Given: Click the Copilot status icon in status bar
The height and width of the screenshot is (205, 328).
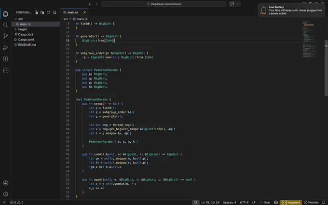Looking at the screenshot, I should coord(276,202).
